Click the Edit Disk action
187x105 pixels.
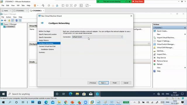pos(161,51)
